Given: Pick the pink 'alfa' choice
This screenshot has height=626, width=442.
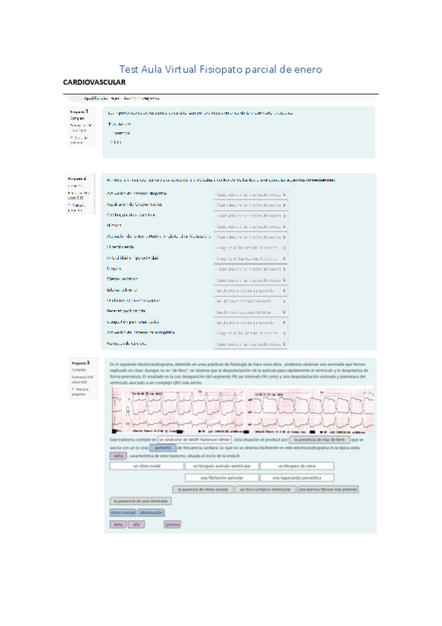Looking at the screenshot, I should click(x=136, y=525).
